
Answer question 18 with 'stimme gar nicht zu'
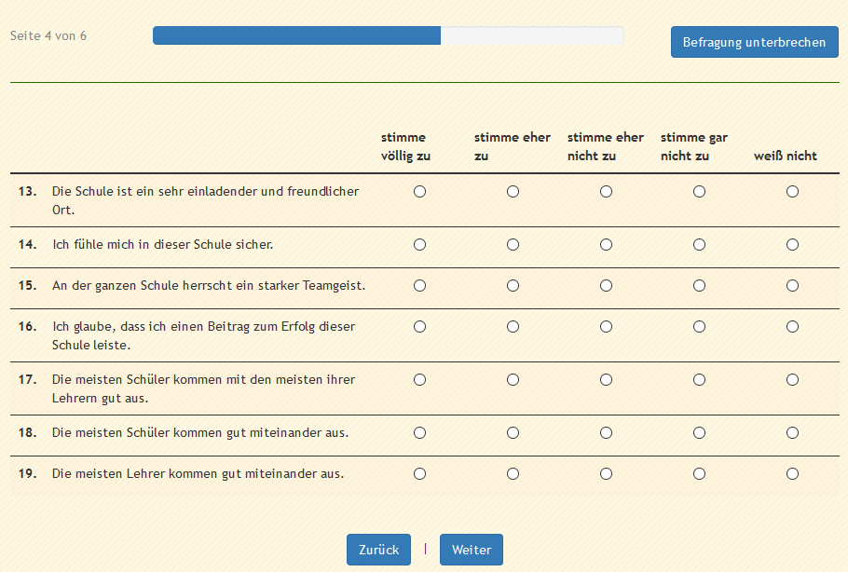point(699,432)
